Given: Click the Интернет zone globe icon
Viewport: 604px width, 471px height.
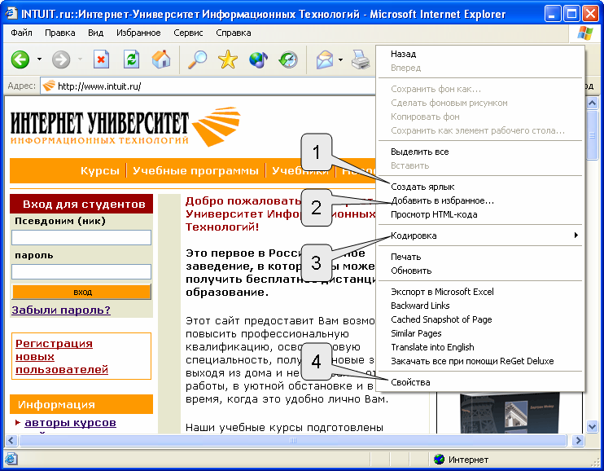Looking at the screenshot, I should [x=439, y=460].
